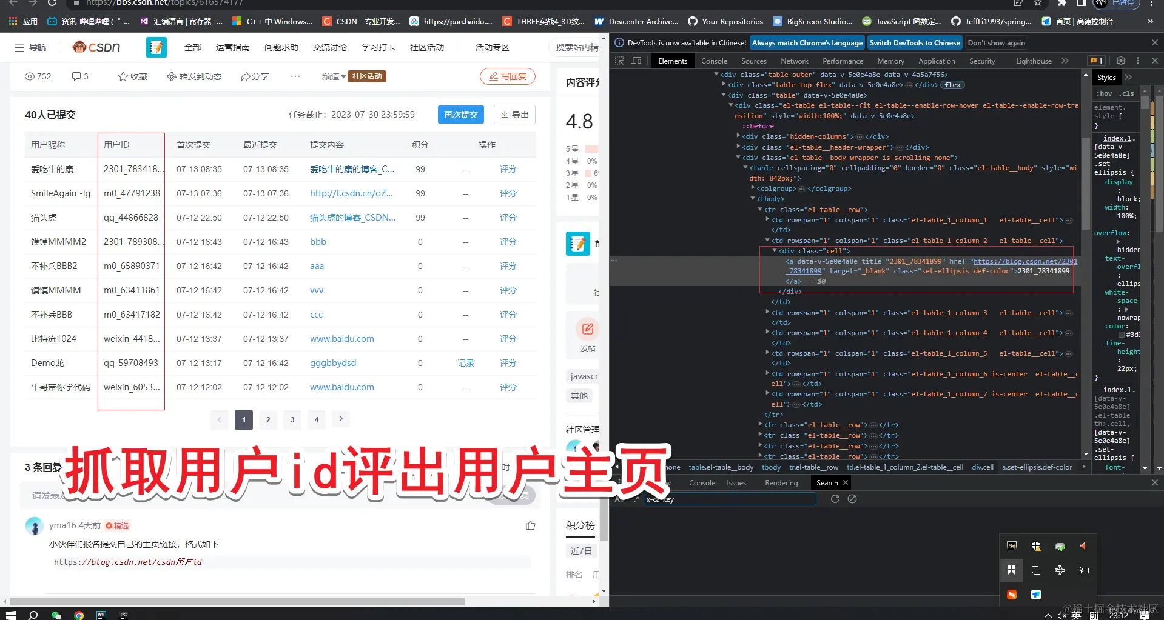
Task: Open the Sources tab
Action: click(x=754, y=61)
